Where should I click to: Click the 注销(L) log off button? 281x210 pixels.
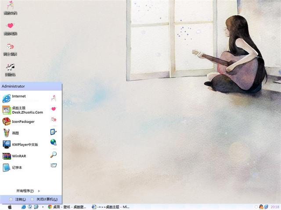tap(18, 199)
